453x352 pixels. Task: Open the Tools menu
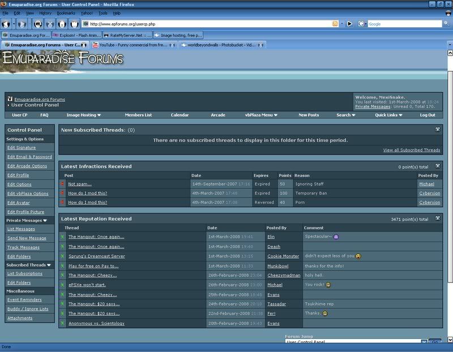click(x=102, y=13)
